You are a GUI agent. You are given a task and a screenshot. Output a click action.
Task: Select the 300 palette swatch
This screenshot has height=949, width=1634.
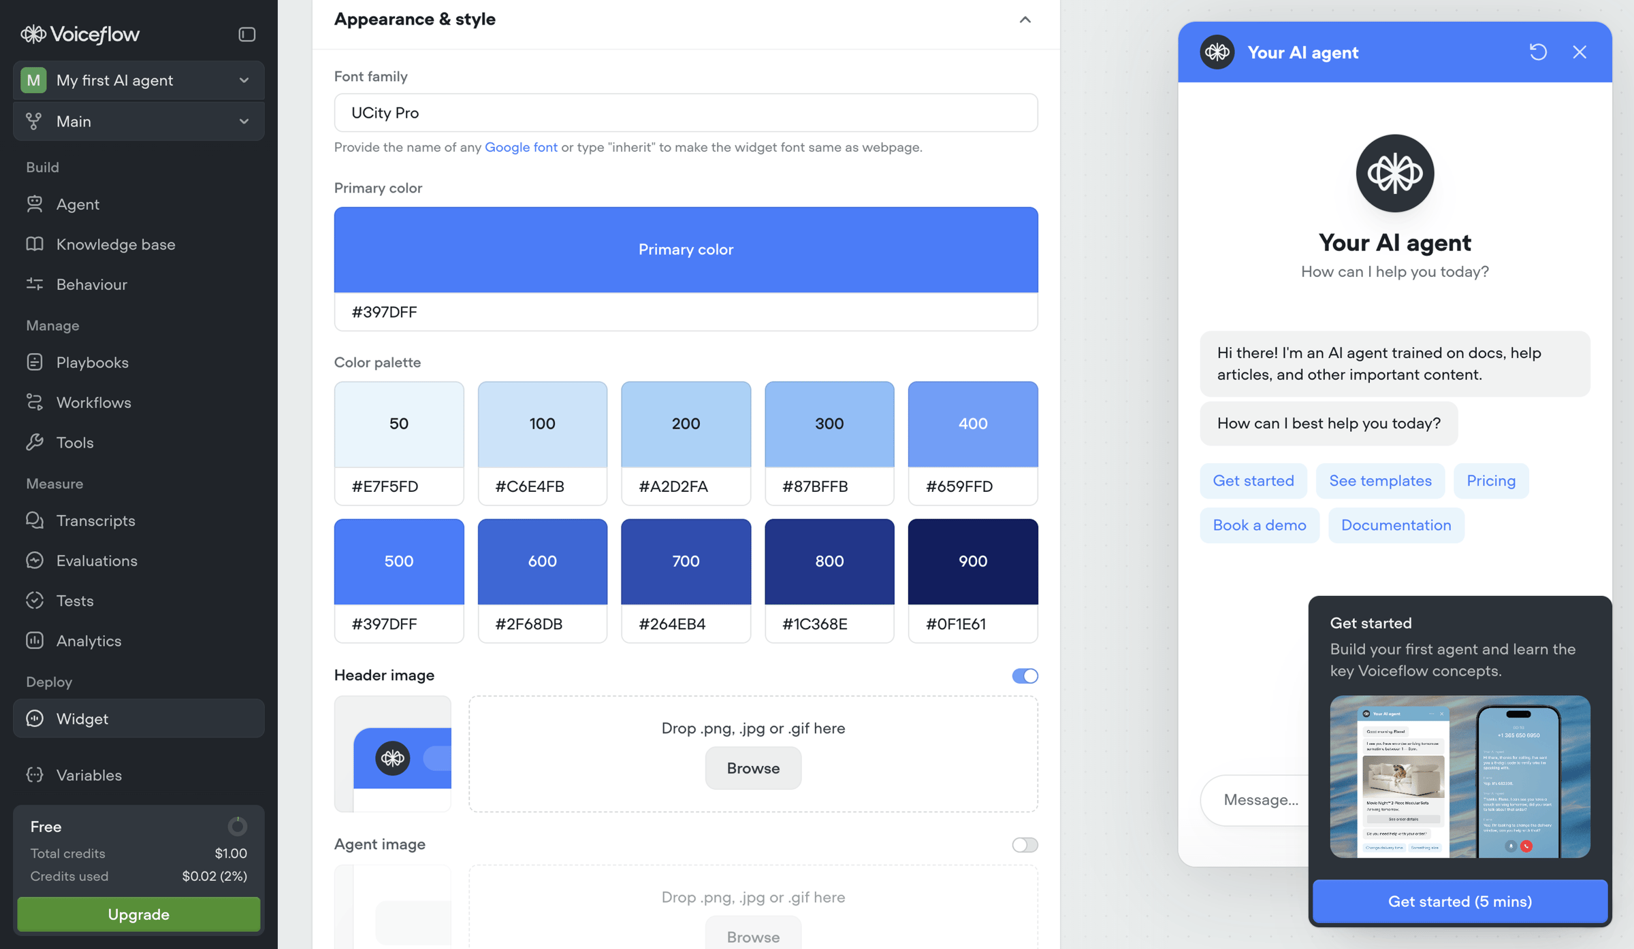(829, 424)
